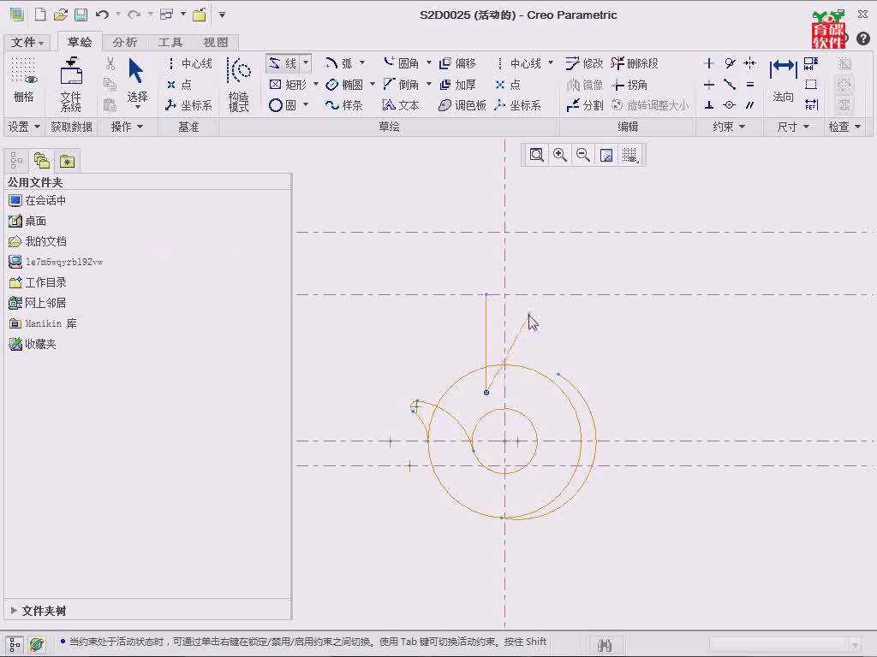
Task: Switch to the View (视图) tab
Action: pos(215,43)
